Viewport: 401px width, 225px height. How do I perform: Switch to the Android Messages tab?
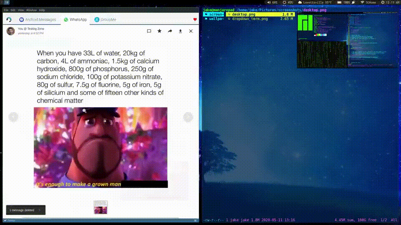pyautogui.click(x=38, y=20)
